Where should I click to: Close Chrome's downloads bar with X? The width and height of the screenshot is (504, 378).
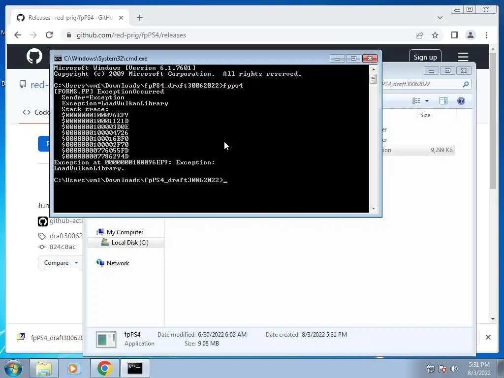point(488,337)
